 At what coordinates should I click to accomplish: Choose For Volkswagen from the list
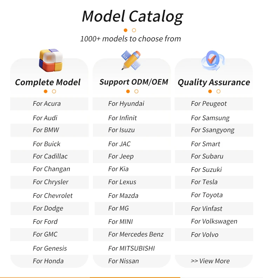pyautogui.click(x=214, y=221)
